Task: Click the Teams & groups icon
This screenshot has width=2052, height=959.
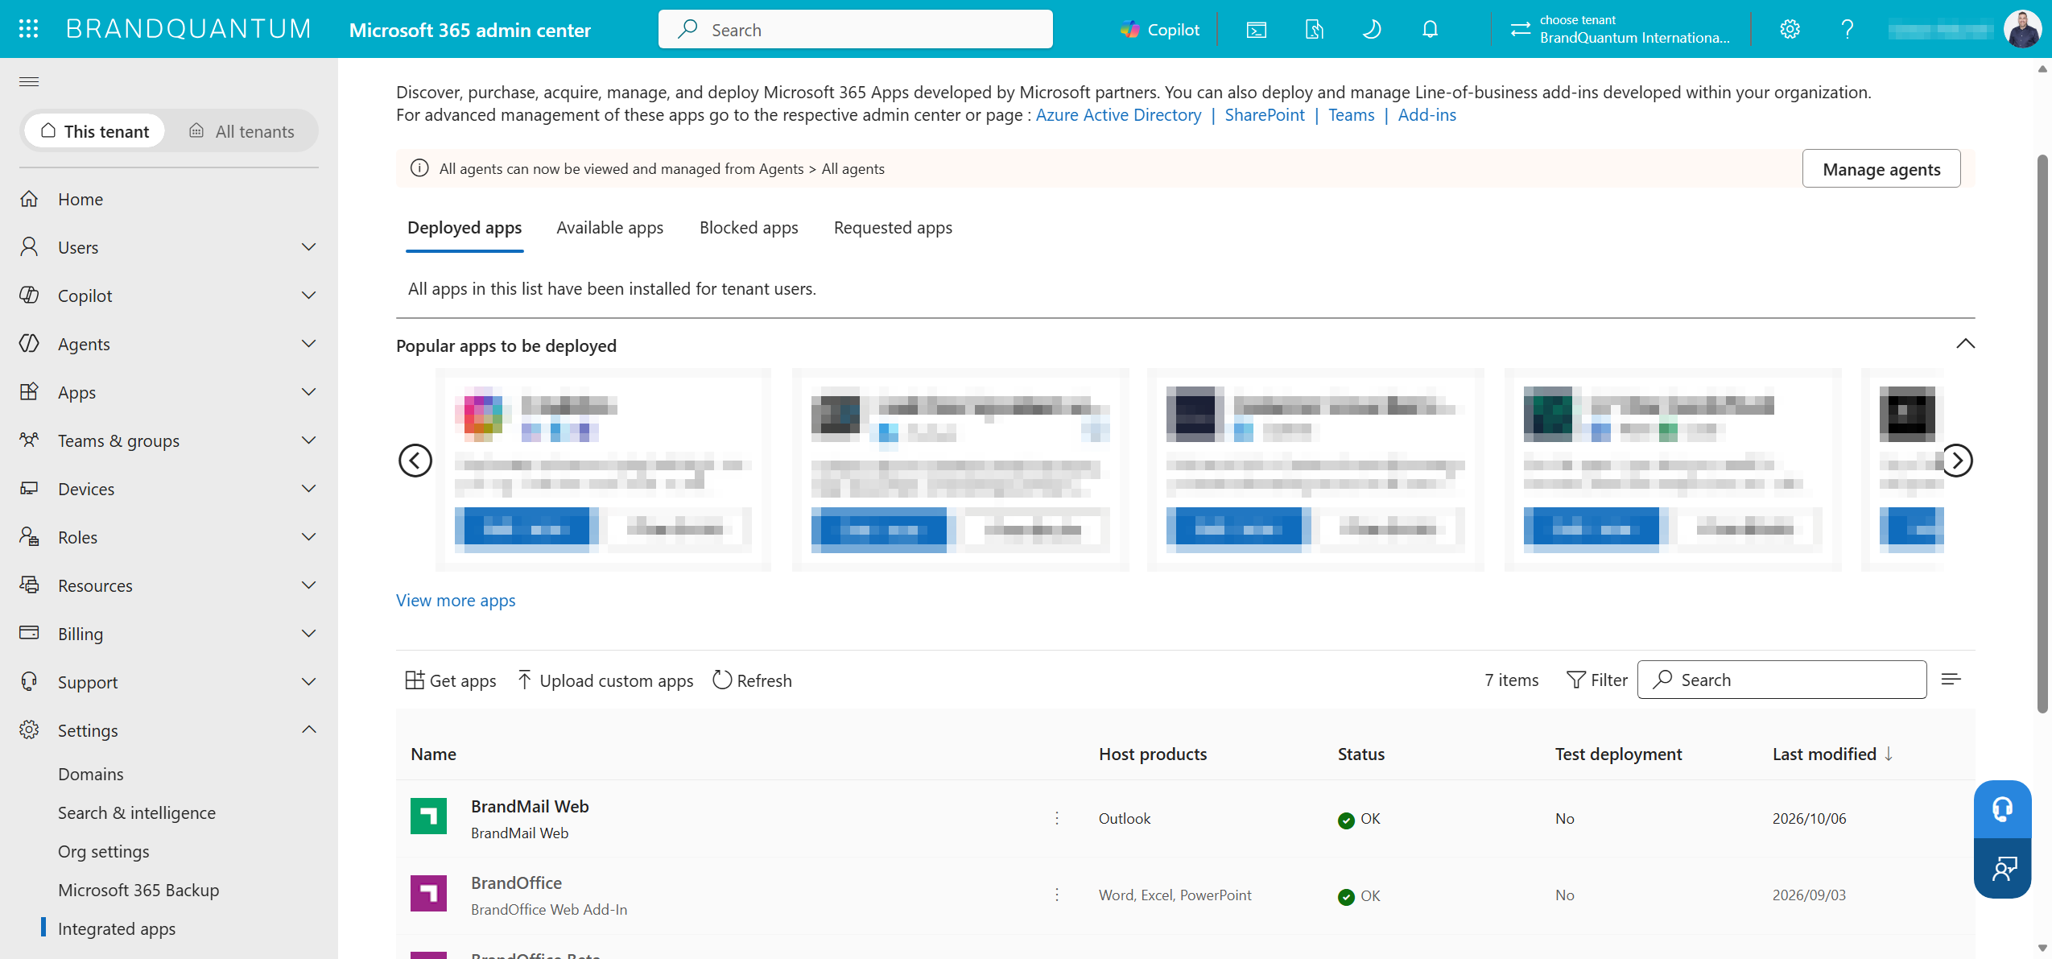Action: point(29,440)
